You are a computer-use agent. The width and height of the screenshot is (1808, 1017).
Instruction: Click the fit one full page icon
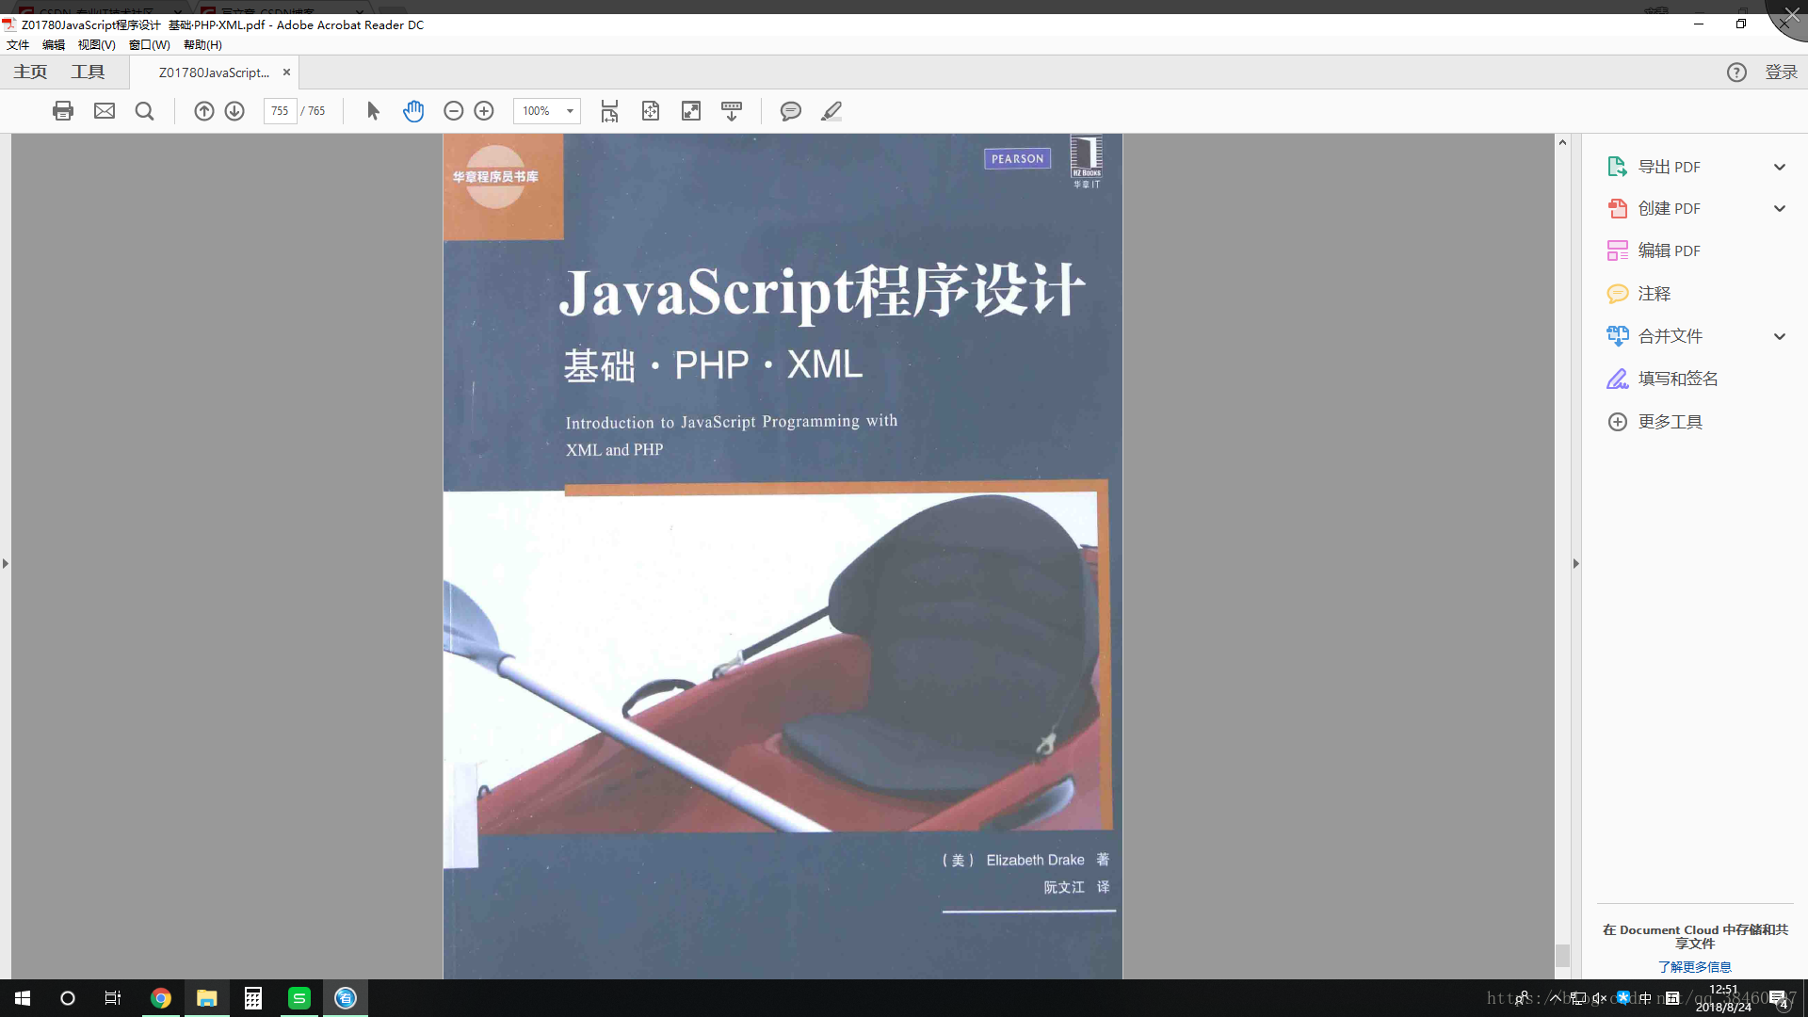click(x=651, y=111)
